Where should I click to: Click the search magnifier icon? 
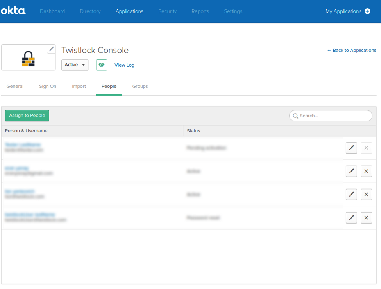[295, 116]
